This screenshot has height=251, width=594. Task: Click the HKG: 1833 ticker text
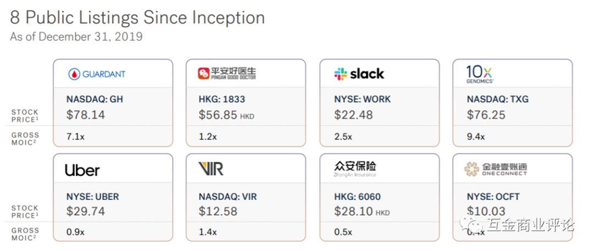click(222, 100)
